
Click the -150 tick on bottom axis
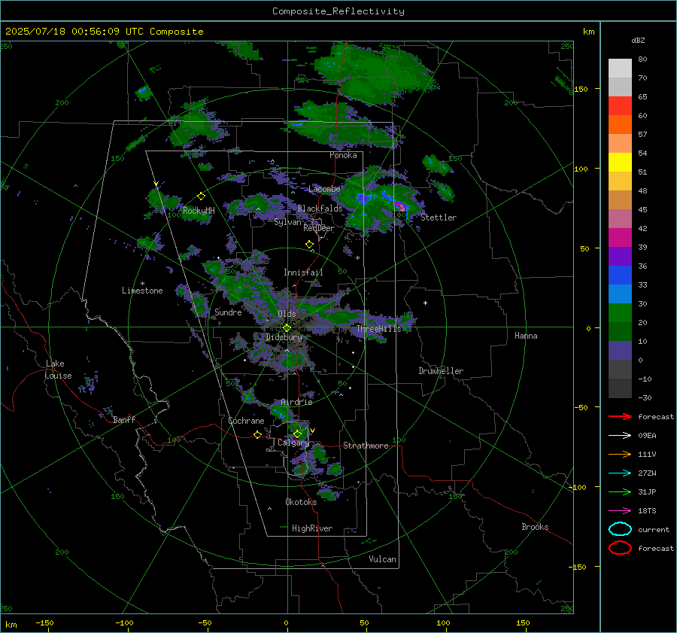[x=44, y=623]
